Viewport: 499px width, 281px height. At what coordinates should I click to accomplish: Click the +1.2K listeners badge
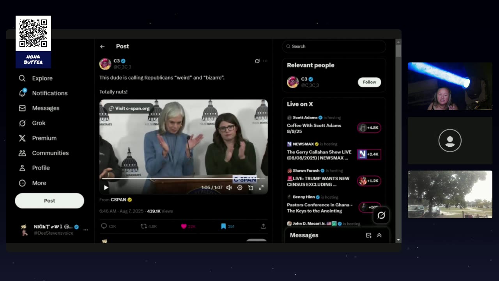coord(369,181)
